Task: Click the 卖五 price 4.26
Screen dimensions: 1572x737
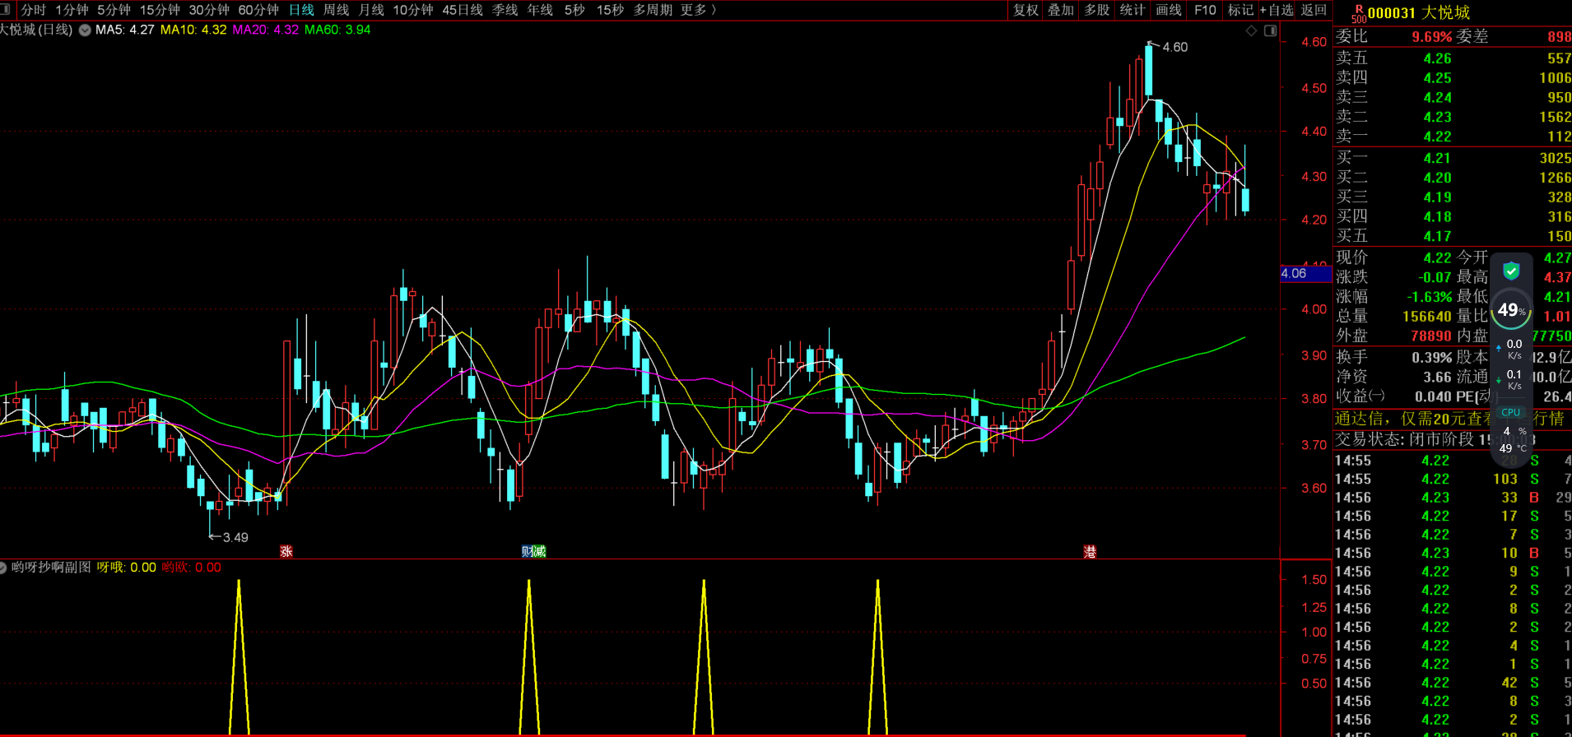Action: click(1437, 58)
